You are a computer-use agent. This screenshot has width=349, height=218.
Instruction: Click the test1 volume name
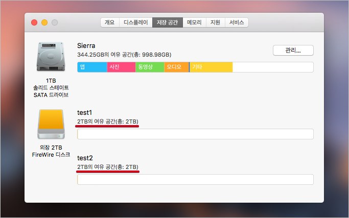pyautogui.click(x=85, y=113)
